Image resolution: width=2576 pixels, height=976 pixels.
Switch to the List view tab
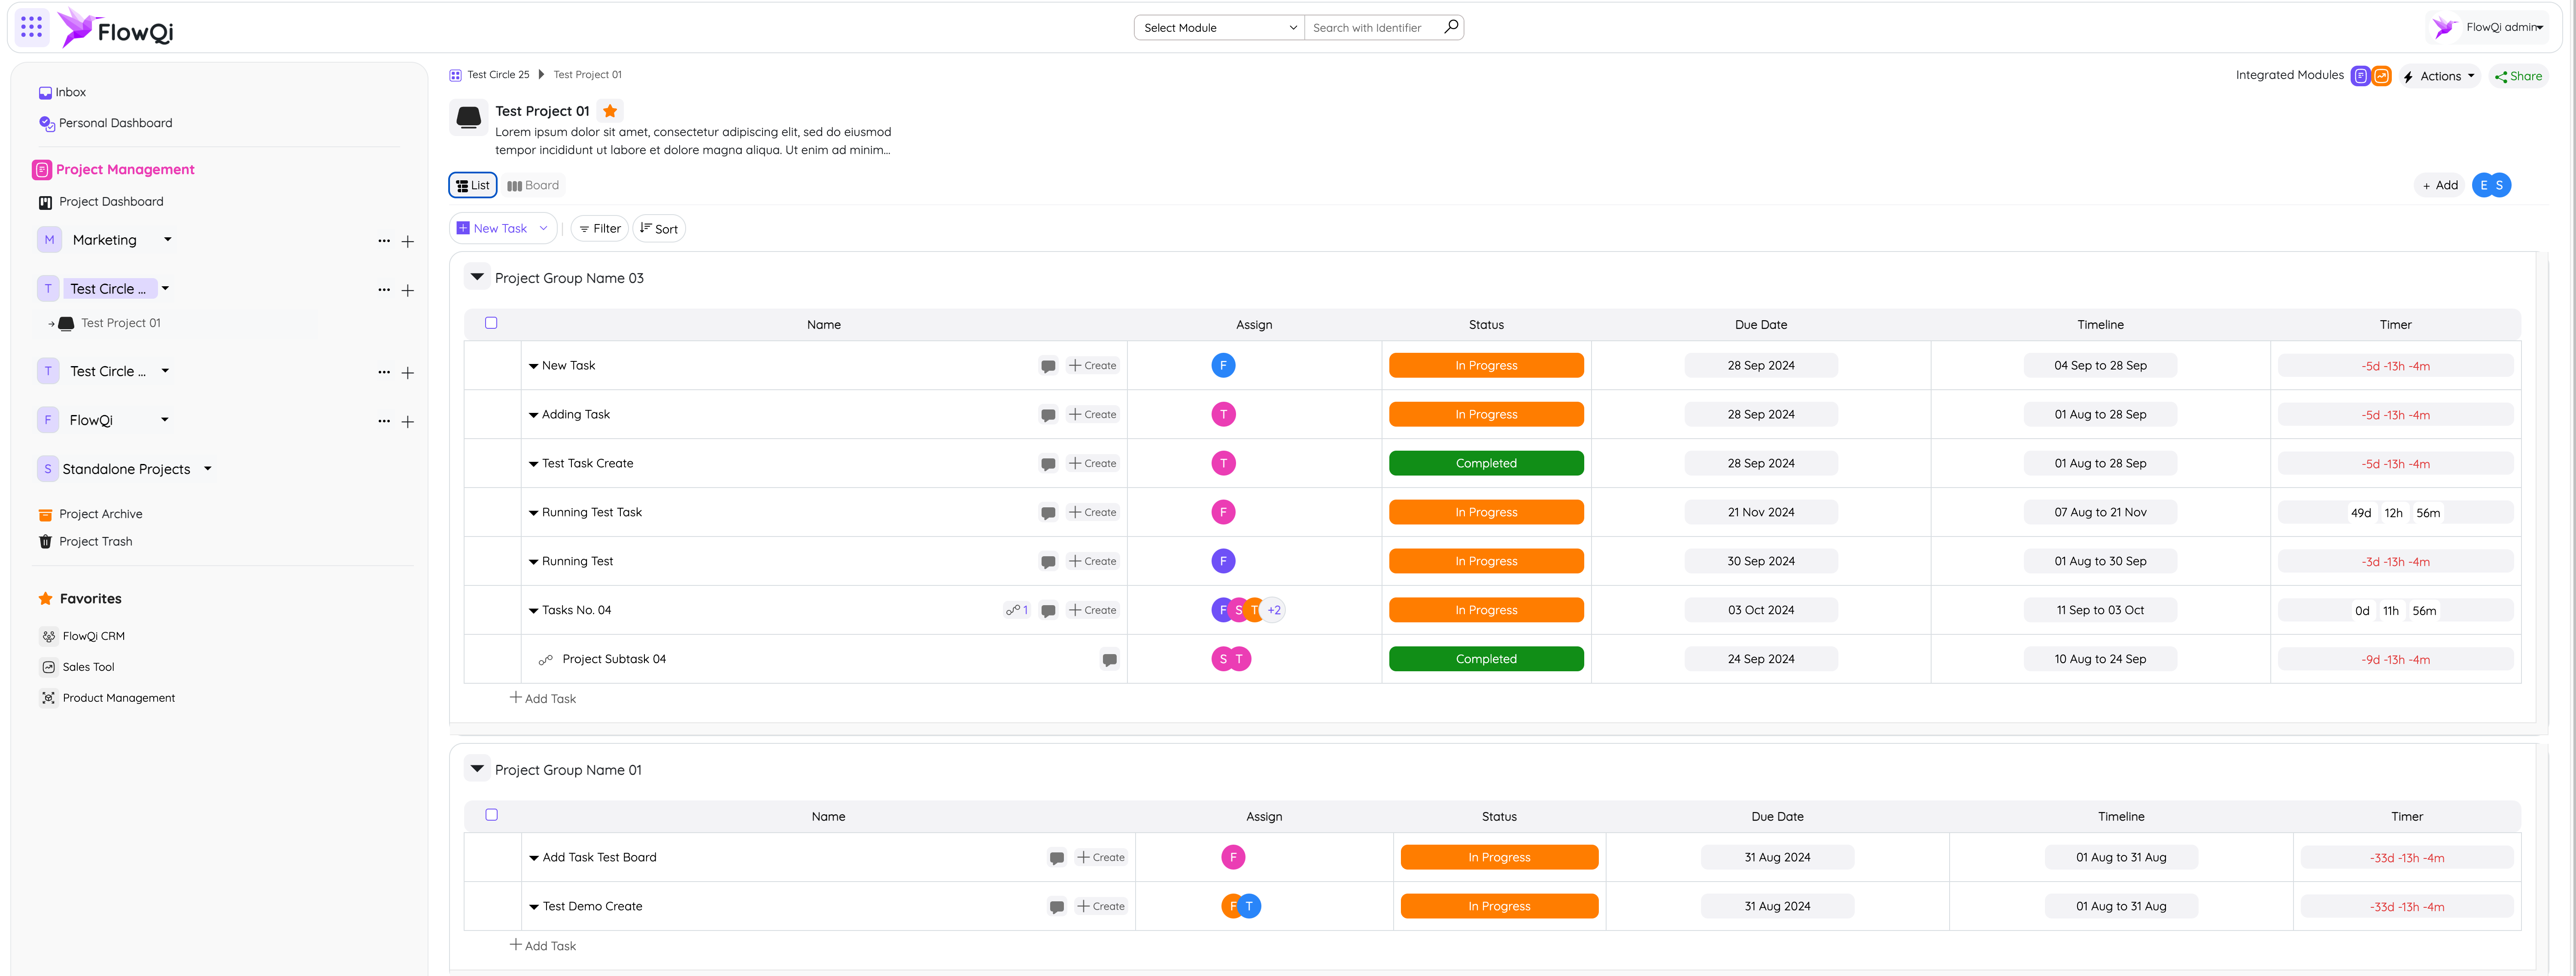pyautogui.click(x=473, y=185)
